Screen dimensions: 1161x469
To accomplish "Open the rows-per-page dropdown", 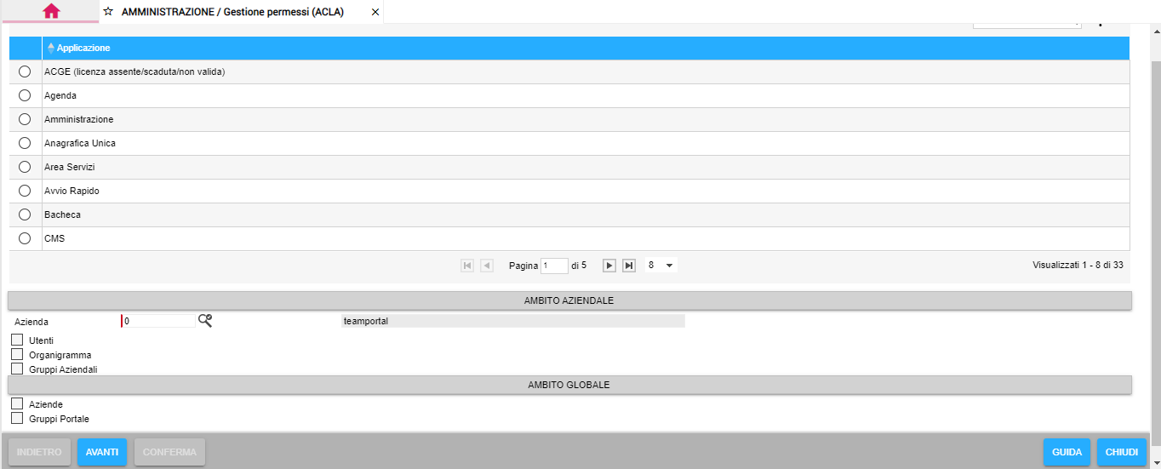I will (x=660, y=266).
